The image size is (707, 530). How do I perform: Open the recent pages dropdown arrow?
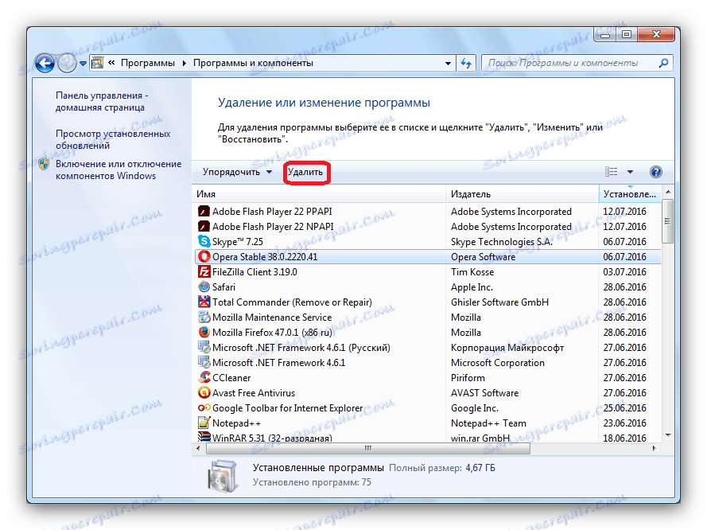tap(83, 64)
